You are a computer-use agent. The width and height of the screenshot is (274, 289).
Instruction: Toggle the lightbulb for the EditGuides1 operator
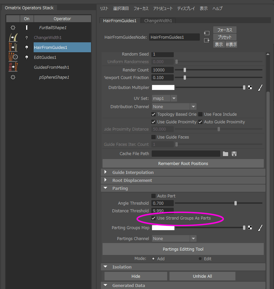point(27,57)
